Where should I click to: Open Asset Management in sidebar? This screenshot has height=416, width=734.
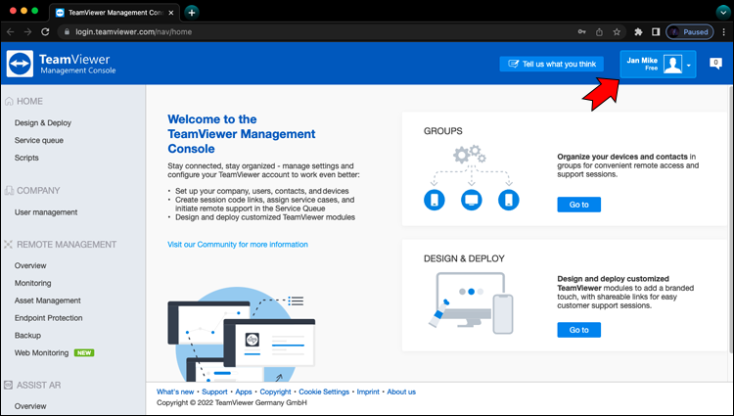(47, 300)
